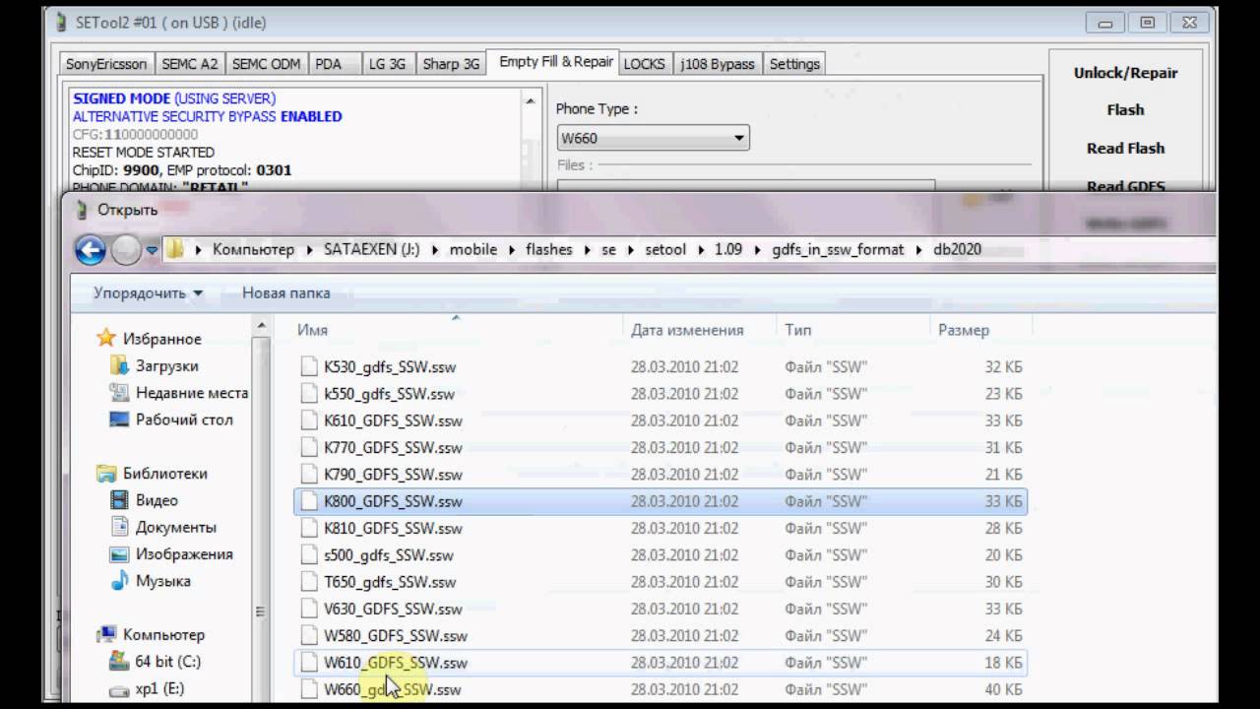Click Видео library icon
The image size is (1260, 709).
click(x=119, y=500)
